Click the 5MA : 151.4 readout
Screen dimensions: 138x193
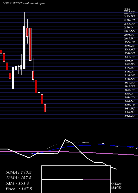pos(17,183)
